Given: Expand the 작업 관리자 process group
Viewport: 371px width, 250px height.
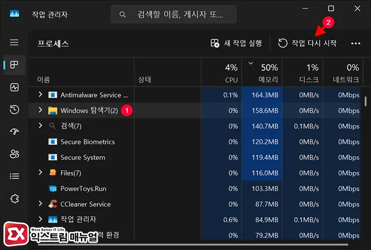Looking at the screenshot, I should point(40,219).
